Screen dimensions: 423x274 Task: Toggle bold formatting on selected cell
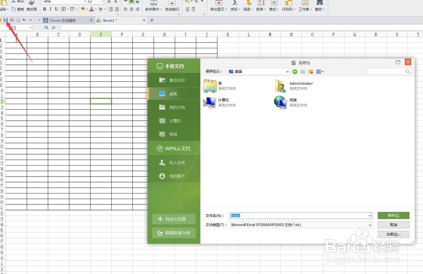[45, 9]
